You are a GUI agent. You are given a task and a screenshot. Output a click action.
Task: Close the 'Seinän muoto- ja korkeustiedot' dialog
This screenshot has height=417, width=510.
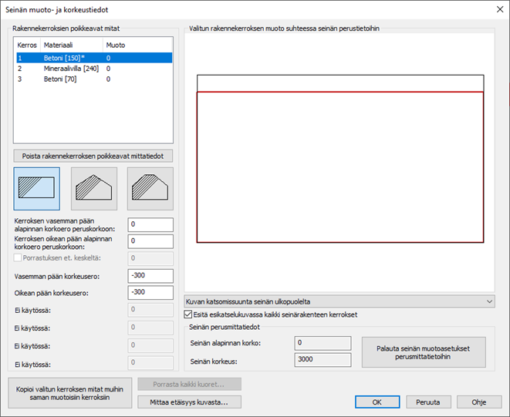(494, 8)
